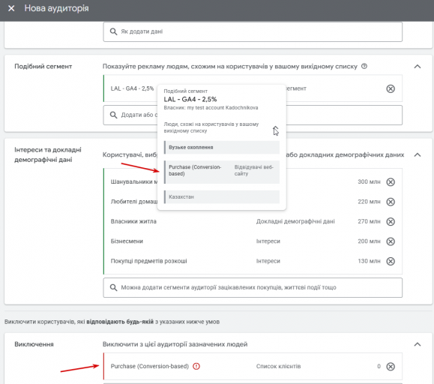Screen dimensions: 434x384
Task: Remove the Бізнесмени interest
Action: pos(391,241)
